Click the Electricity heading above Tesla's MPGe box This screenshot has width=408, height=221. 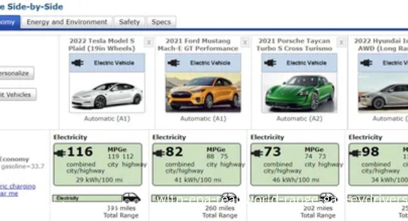coord(70,137)
